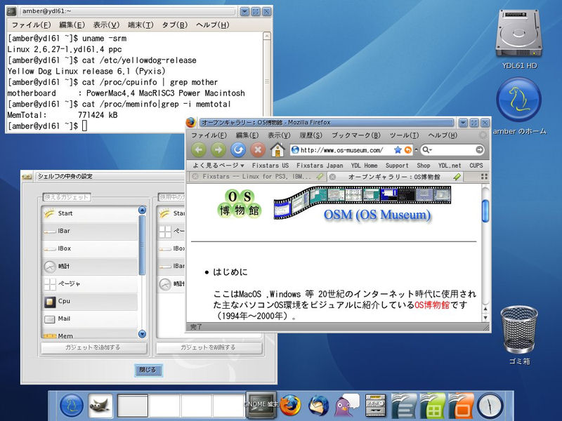Click the tab groups grid icon in Firefox
This screenshot has width=562, height=421.
point(484,177)
